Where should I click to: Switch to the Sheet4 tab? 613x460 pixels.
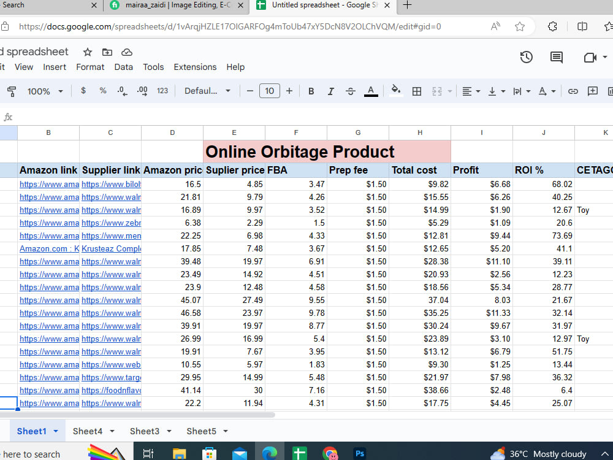point(88,431)
